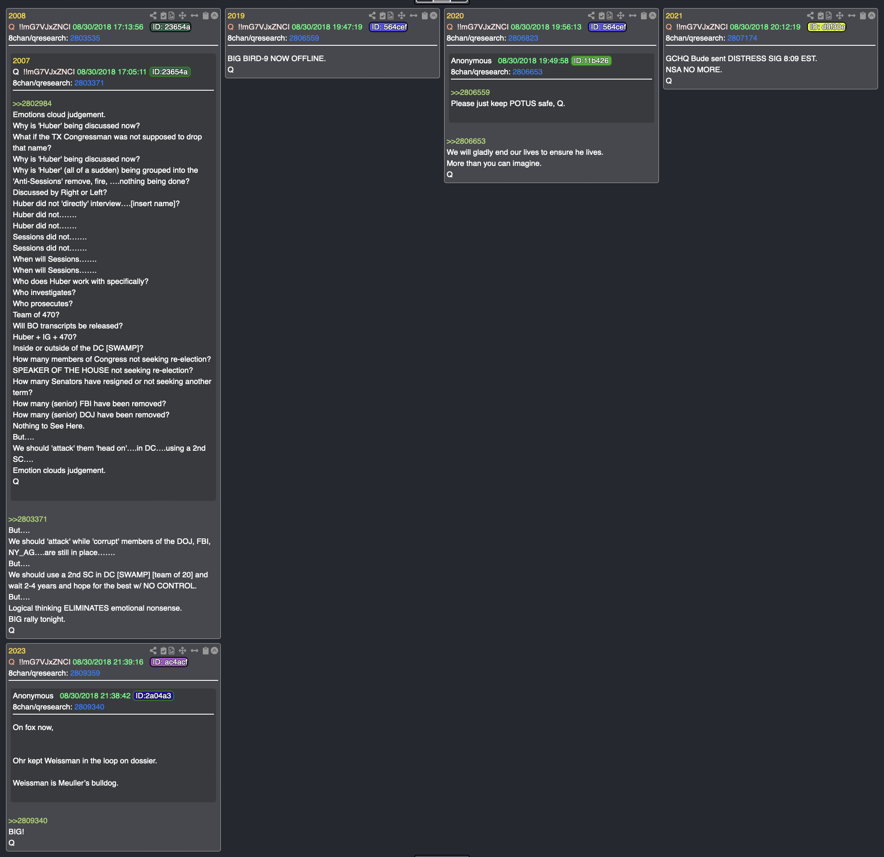Click the image file icon on post 2008
This screenshot has width=884, height=857.
coord(172,16)
